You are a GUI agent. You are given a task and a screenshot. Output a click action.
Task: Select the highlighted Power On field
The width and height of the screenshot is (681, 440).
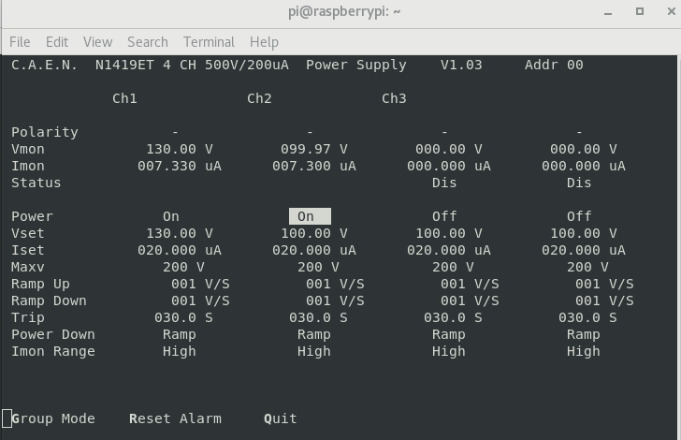tap(311, 216)
